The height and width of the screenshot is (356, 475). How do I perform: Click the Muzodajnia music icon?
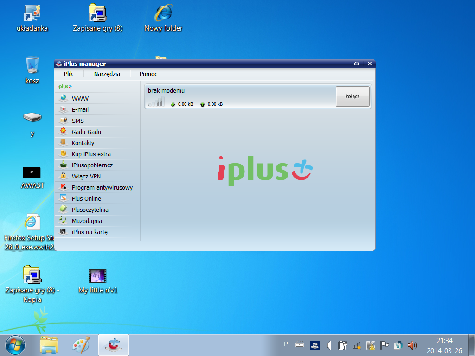(x=63, y=220)
